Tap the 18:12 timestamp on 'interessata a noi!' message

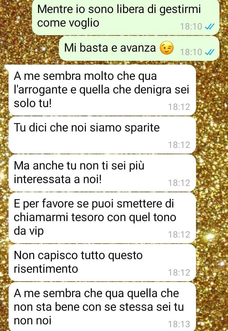(179, 183)
